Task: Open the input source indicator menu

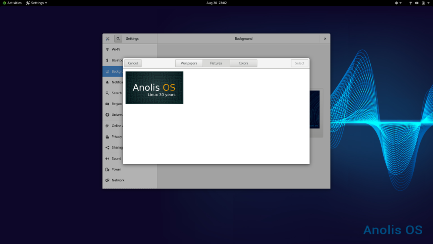Action: [398, 3]
